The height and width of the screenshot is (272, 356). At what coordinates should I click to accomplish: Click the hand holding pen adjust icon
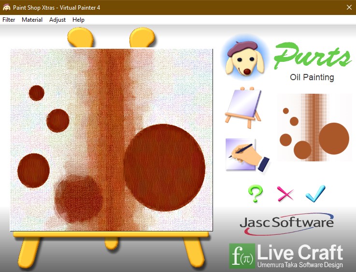click(x=247, y=155)
